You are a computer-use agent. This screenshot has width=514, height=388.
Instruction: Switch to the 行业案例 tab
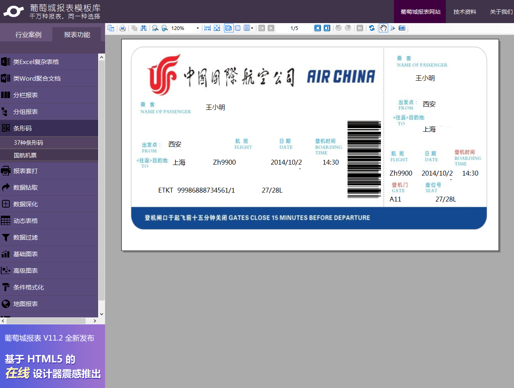(x=28, y=34)
